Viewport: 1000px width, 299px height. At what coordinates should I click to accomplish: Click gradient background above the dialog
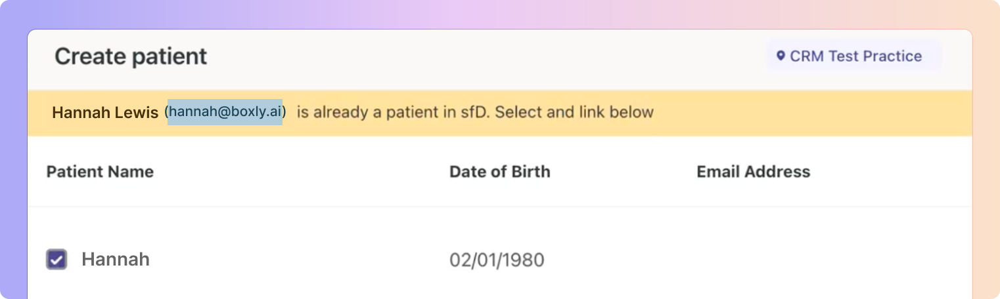[x=499, y=13]
